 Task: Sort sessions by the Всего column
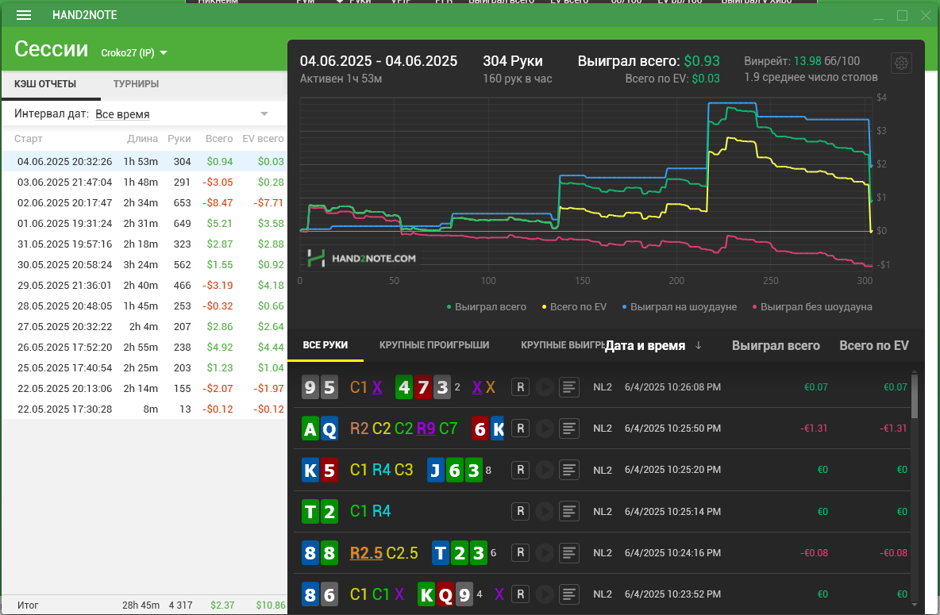219,138
